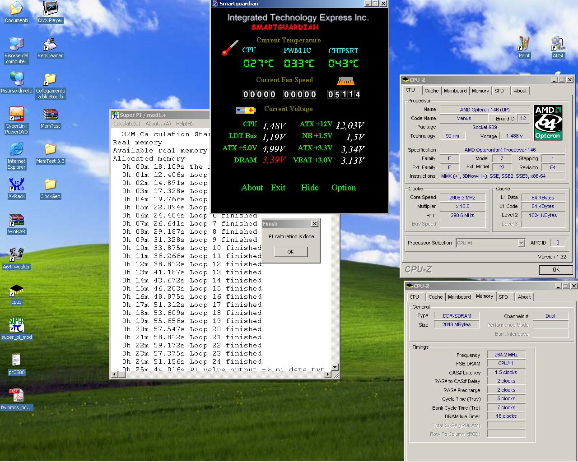Click the chipset fan speed reading 05114
This screenshot has width=578, height=462.
(x=344, y=94)
